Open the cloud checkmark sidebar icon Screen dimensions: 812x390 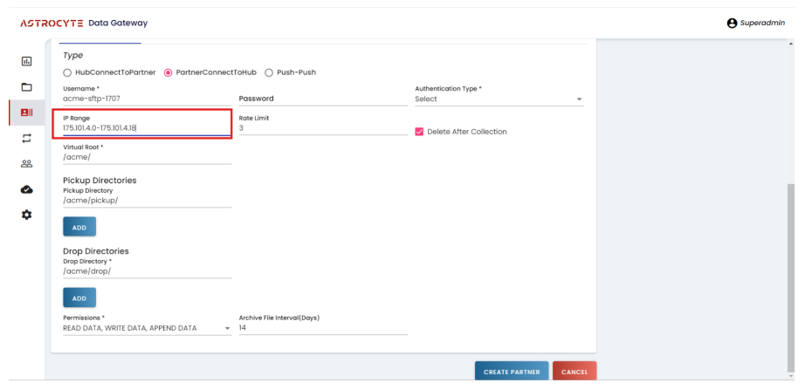(x=26, y=188)
